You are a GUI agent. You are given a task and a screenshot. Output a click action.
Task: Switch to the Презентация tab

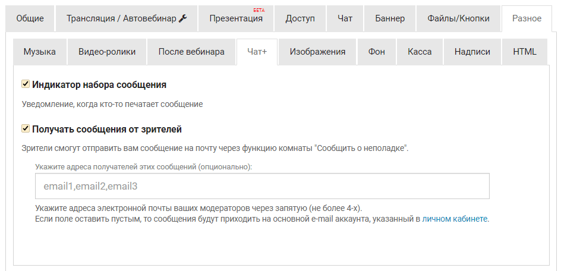tap(236, 18)
